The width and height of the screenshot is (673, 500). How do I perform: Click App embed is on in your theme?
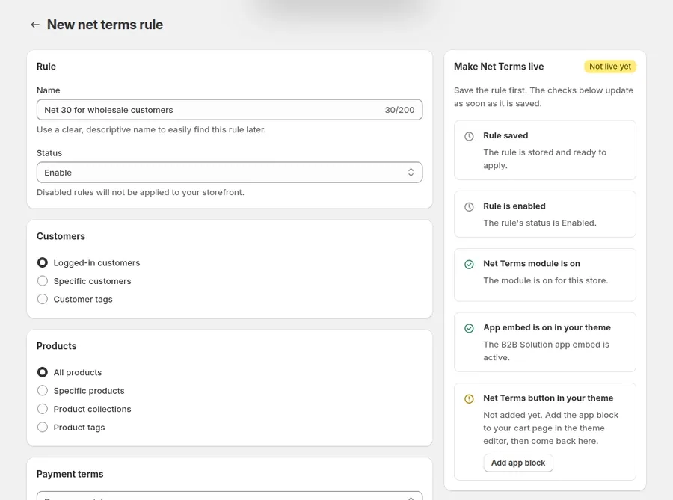click(x=547, y=327)
